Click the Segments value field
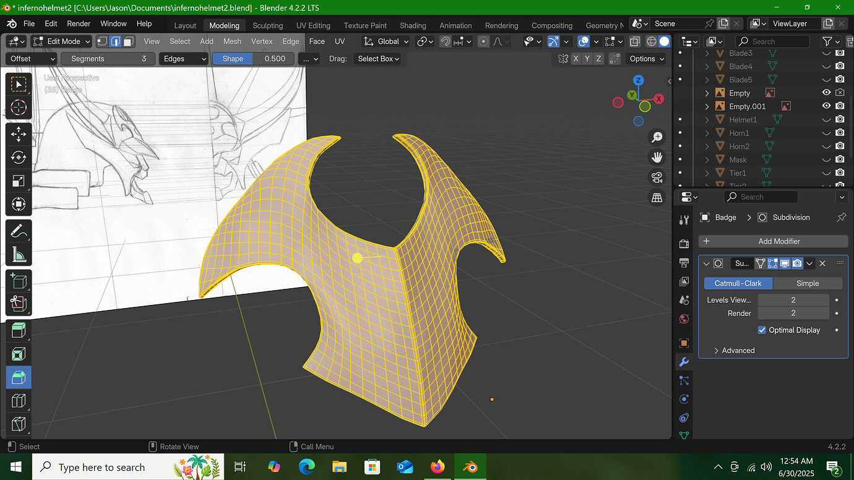The width and height of the screenshot is (854, 480). pyautogui.click(x=110, y=59)
